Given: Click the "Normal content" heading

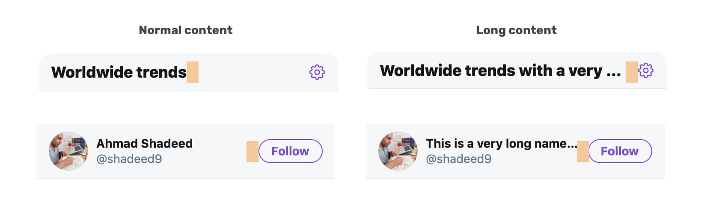Looking at the screenshot, I should [x=185, y=30].
